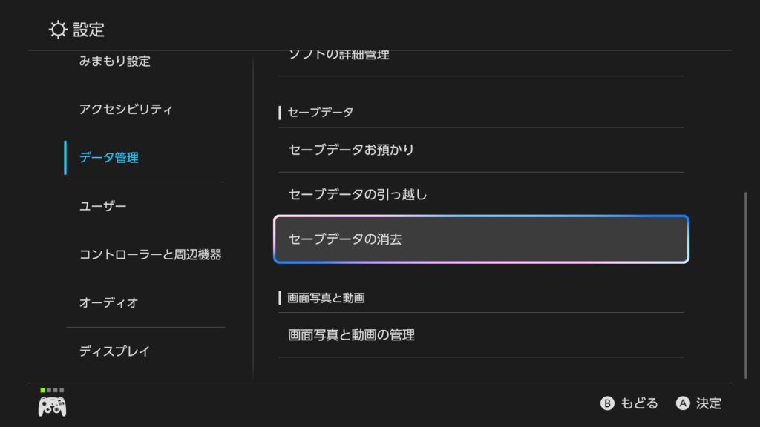This screenshot has height=427, width=760.
Task: Click the green player indicator lights
Action: click(x=52, y=390)
